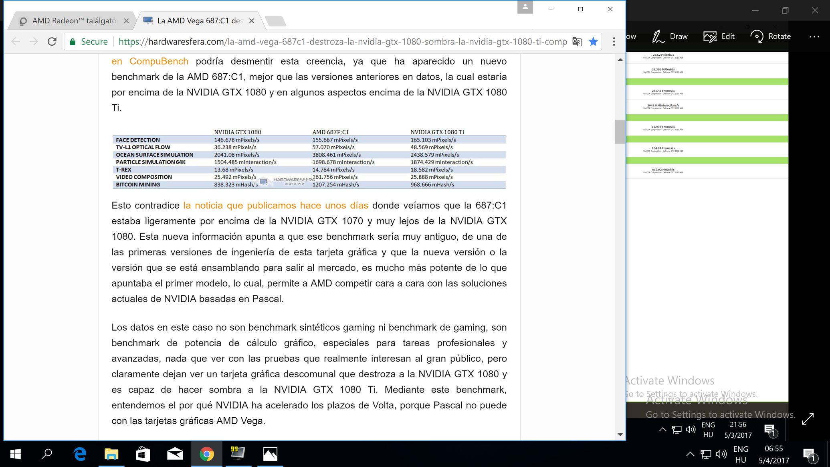
Task: Open the Windows Start menu
Action: (x=15, y=454)
